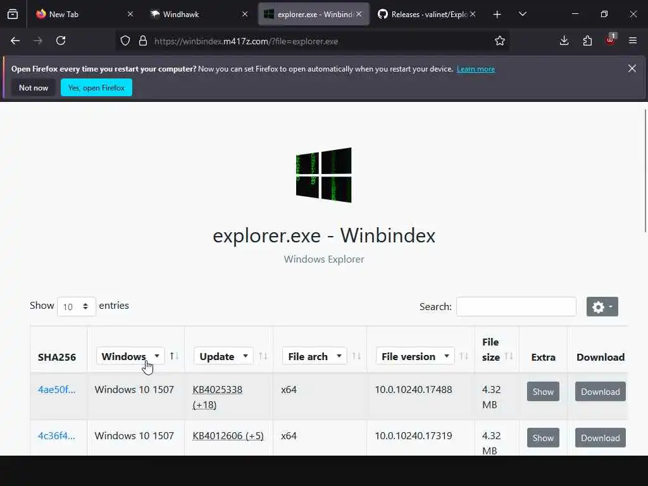648x486 pixels.
Task: Switch to the New Tab tab
Action: click(85, 15)
